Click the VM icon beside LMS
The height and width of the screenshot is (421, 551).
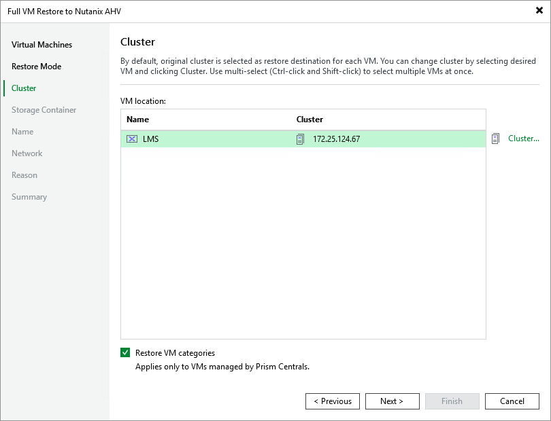click(132, 139)
